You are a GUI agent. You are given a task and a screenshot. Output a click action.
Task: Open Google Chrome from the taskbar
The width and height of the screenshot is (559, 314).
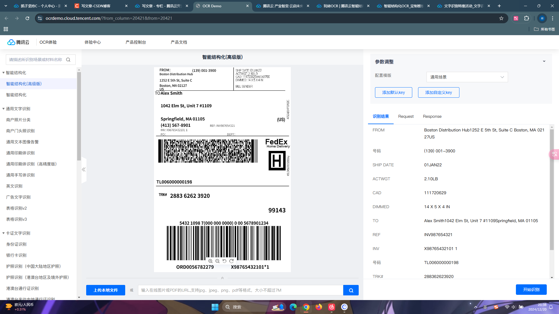click(306, 307)
